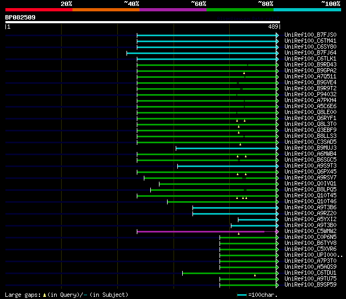The height and width of the screenshot is (299, 346).
Task: Click UniRef100_B9MUJ3 label
Action: (310, 148)
